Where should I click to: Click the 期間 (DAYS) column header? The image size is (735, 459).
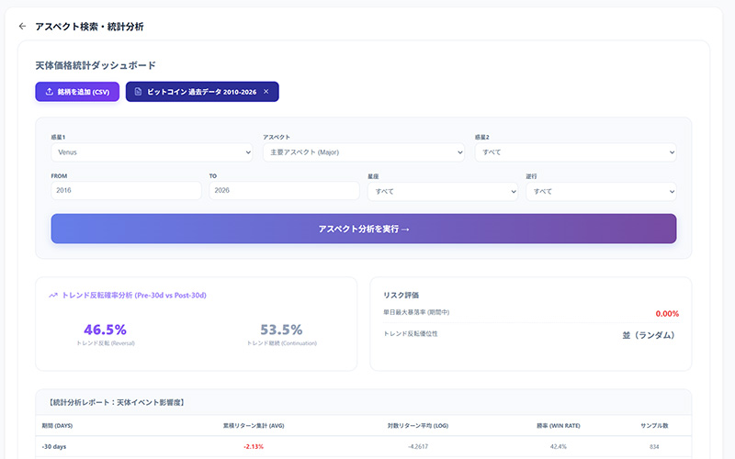pos(60,426)
